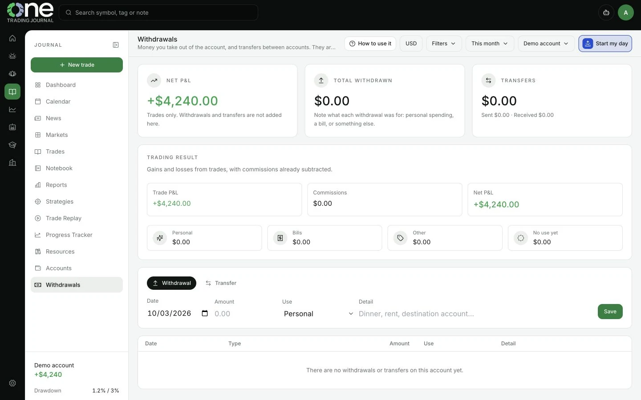Save the withdrawal entry
641x400 pixels.
point(610,312)
